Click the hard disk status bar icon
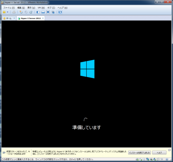 [137, 159]
